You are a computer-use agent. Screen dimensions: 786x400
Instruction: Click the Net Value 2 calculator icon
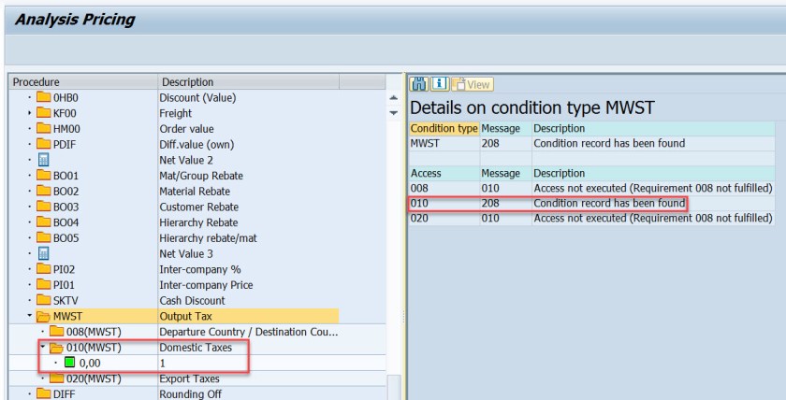coord(44,160)
